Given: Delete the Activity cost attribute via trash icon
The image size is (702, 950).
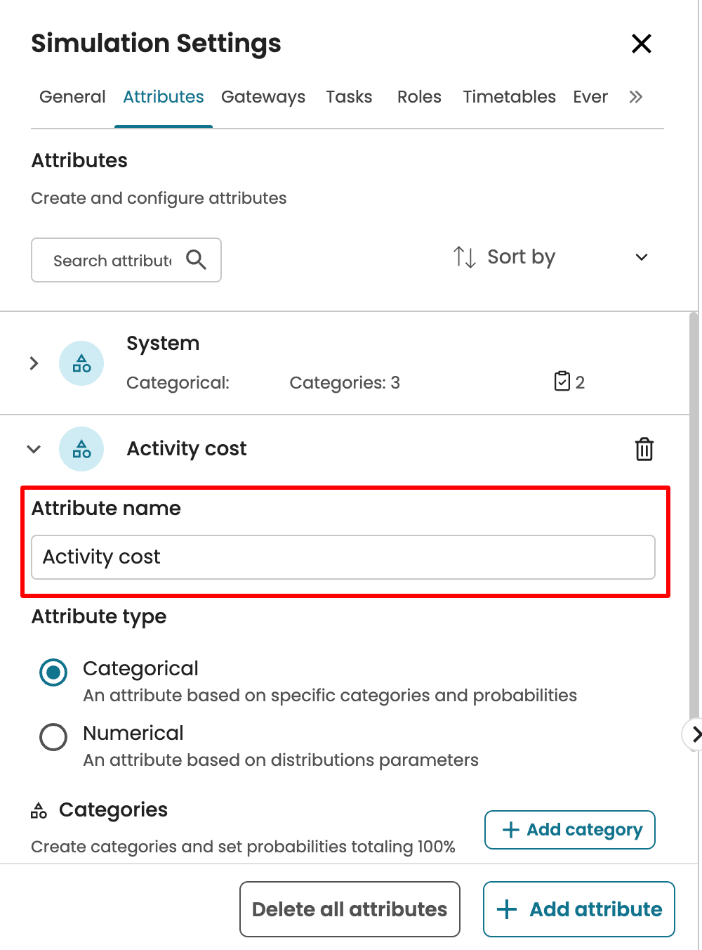Looking at the screenshot, I should [x=644, y=449].
